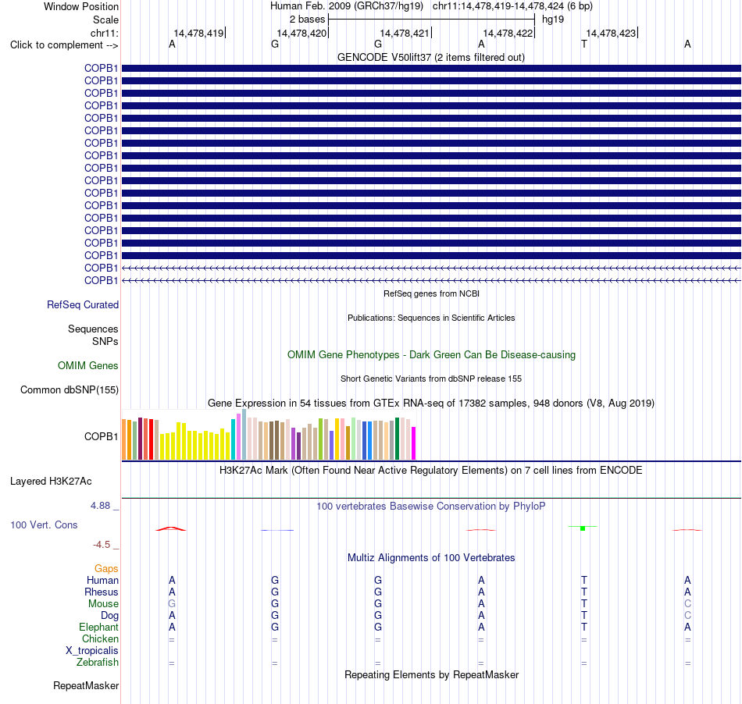
Task: Open the GTEx Gene Expression track title
Action: click(x=431, y=404)
